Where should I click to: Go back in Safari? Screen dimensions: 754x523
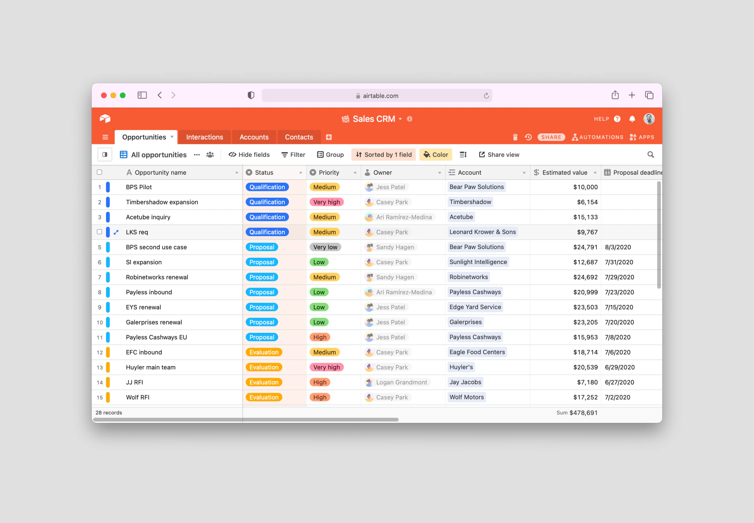pyautogui.click(x=160, y=95)
